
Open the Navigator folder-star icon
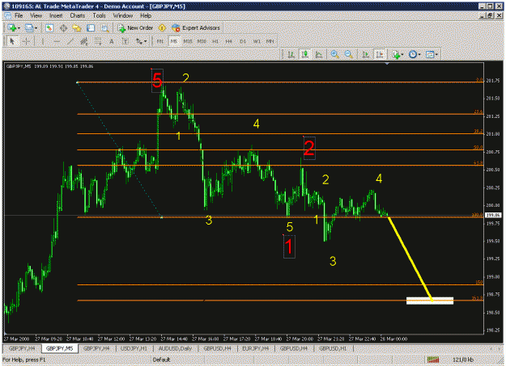tap(77, 28)
